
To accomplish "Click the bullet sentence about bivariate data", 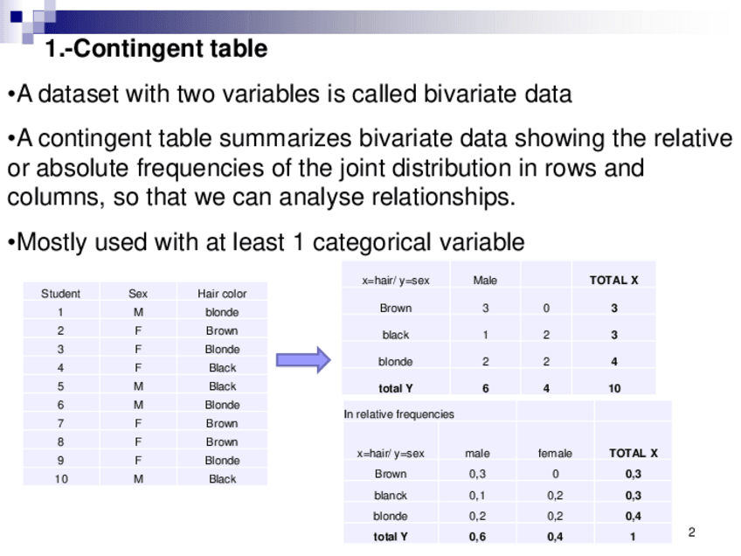I will (x=289, y=94).
